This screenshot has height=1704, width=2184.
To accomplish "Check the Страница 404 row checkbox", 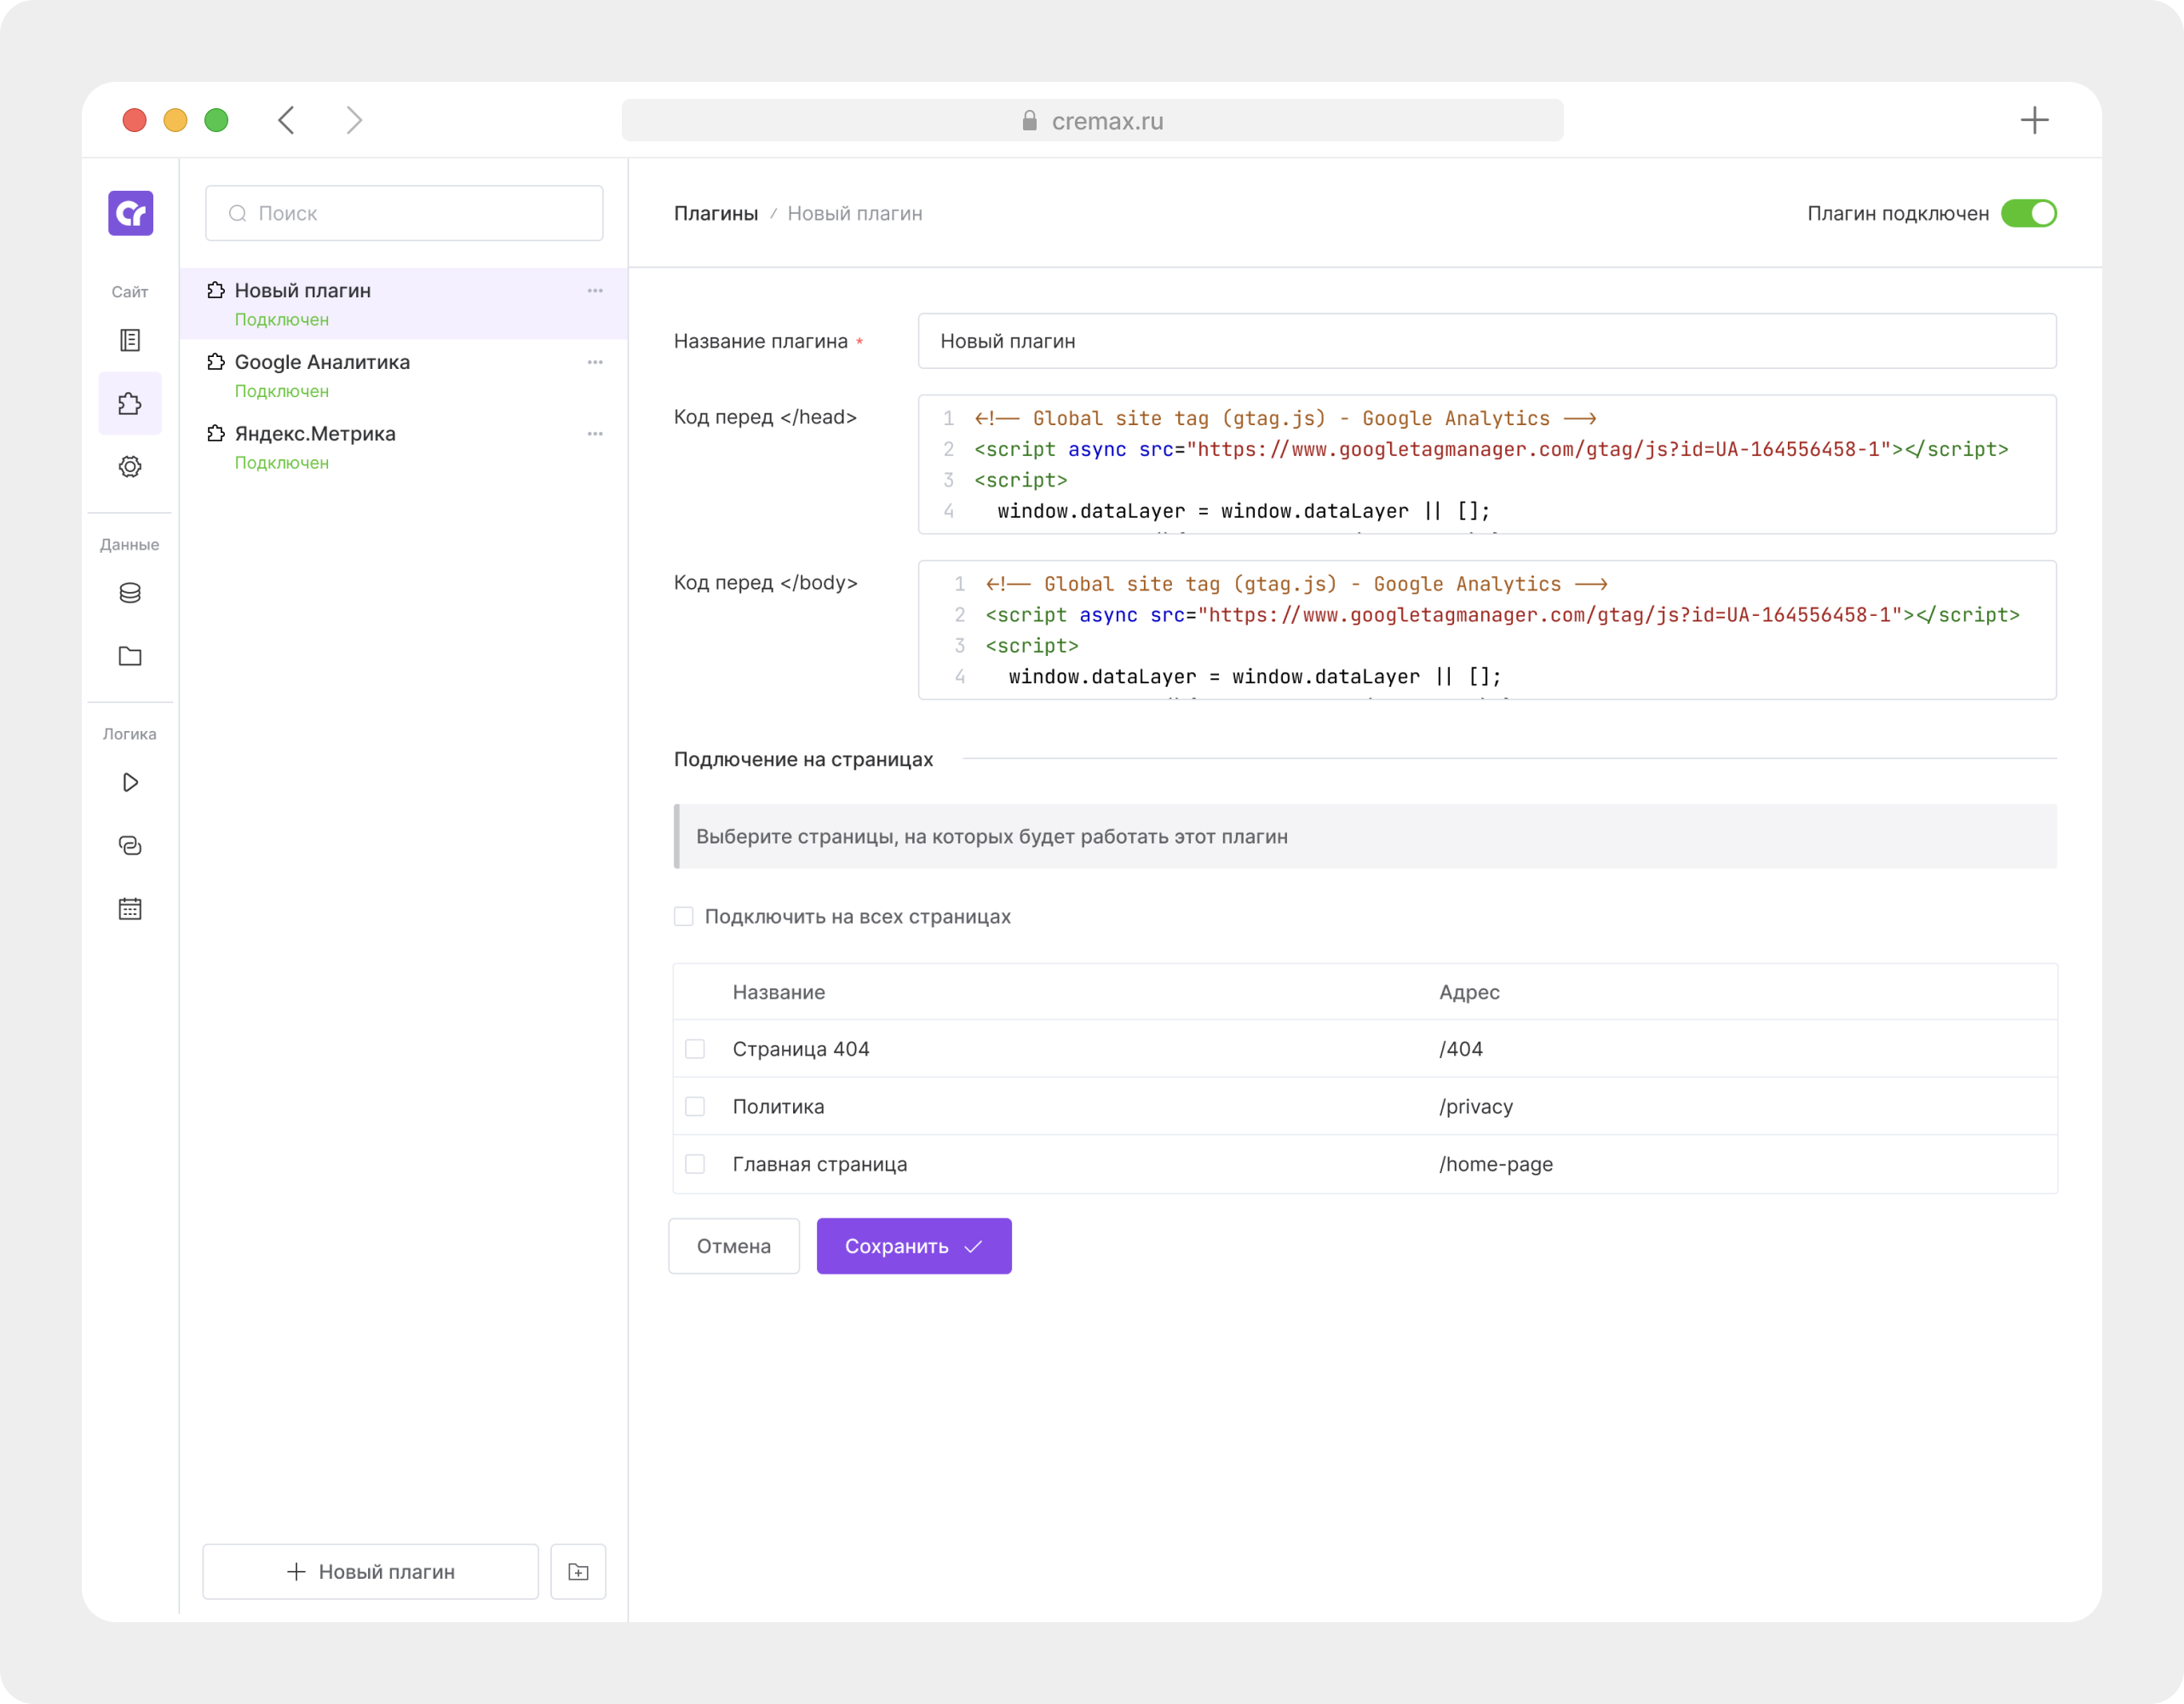I will pos(695,1048).
